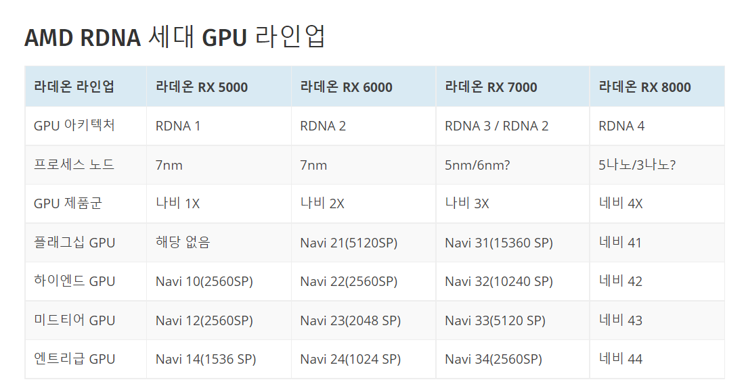
Task: Click the cell 'Navi 32(10240 SP)'
Action: (x=513, y=281)
